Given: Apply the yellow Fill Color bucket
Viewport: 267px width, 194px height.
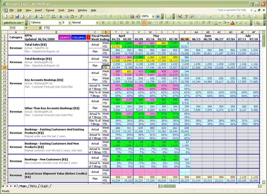Looking at the screenshot, I should [225, 22].
